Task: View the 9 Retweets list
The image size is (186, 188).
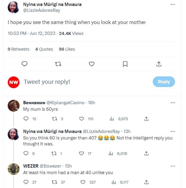Action: click(x=18, y=49)
